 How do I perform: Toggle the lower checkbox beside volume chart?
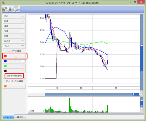[x=142, y=111]
